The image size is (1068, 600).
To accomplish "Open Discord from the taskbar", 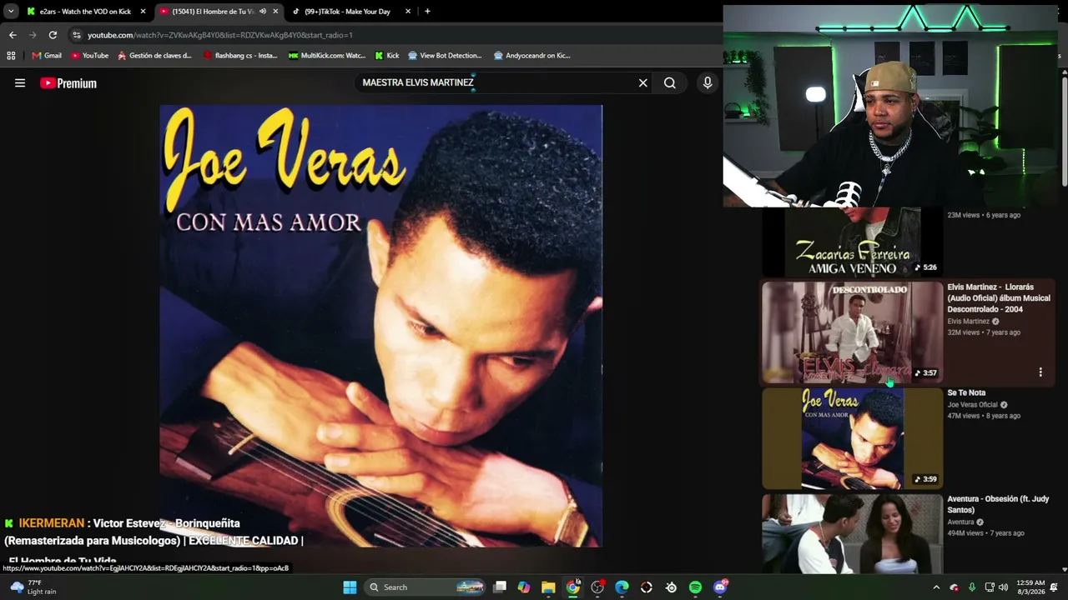I will (720, 587).
